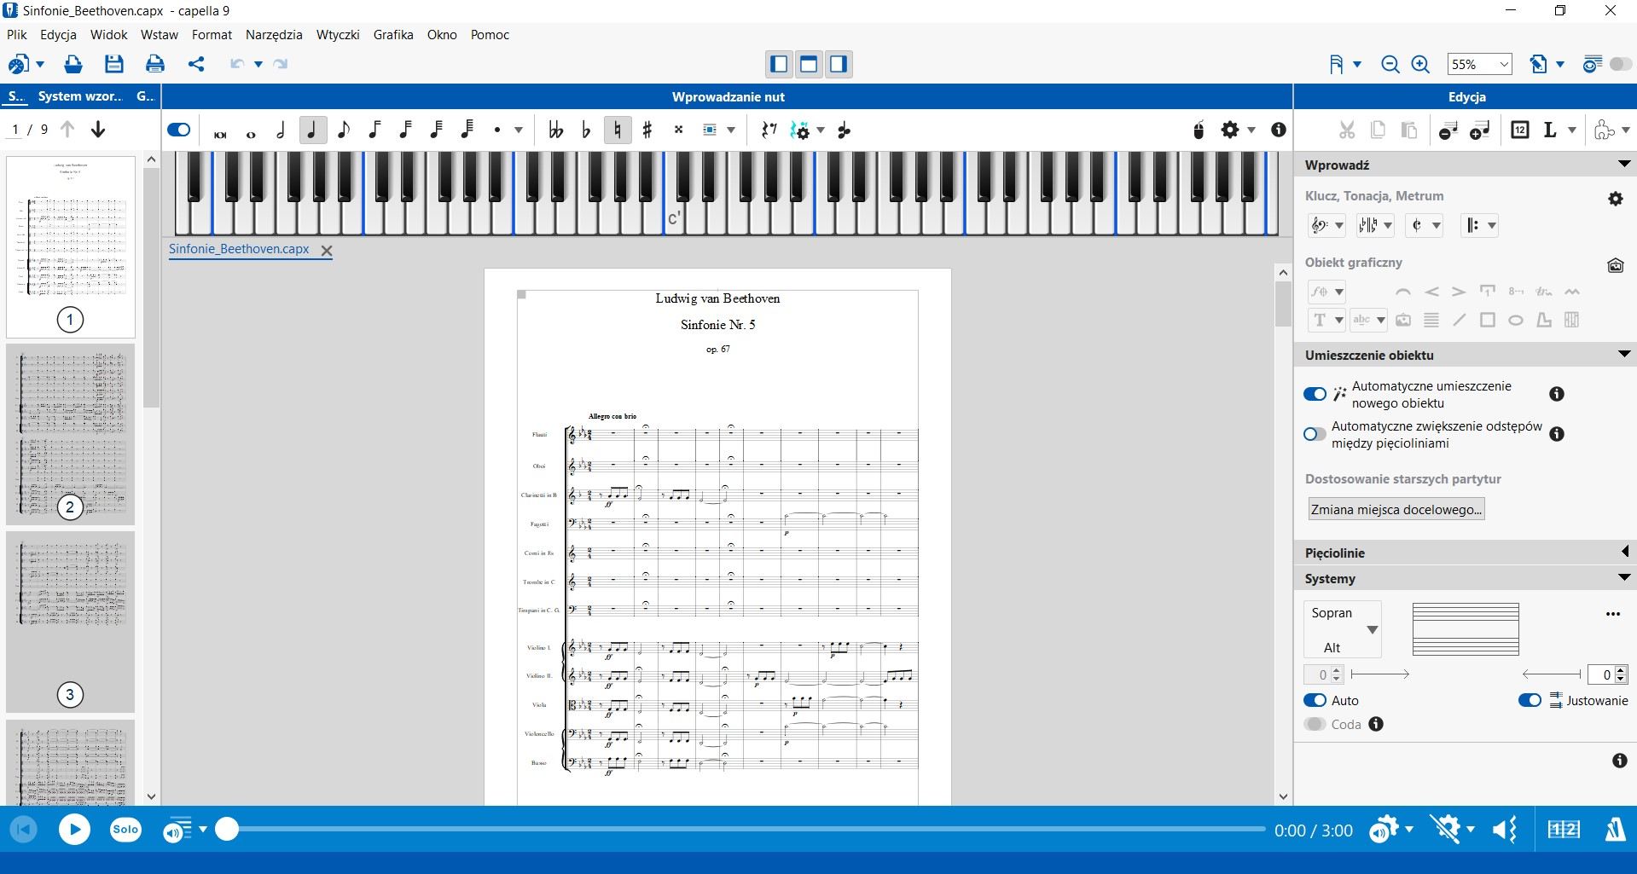1637x874 pixels.
Task: Open Sopran Alt voice dropdown
Action: [x=1343, y=630]
